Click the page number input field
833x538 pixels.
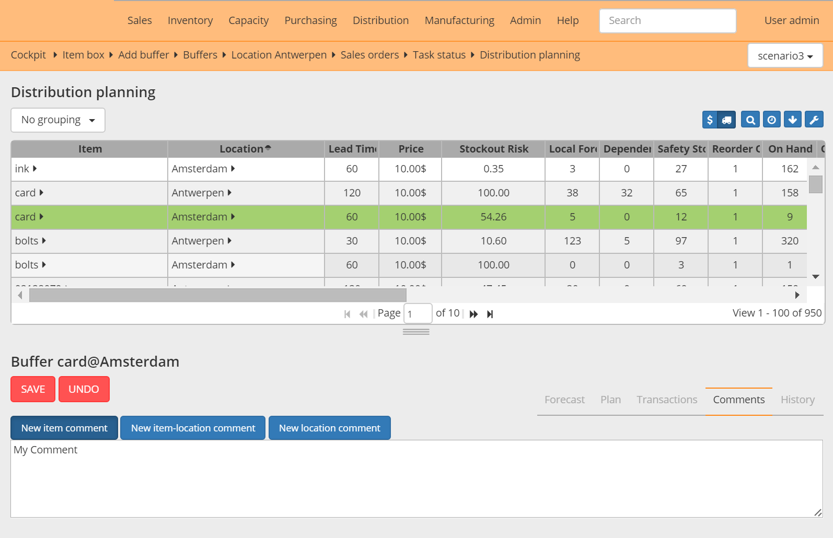click(x=418, y=314)
